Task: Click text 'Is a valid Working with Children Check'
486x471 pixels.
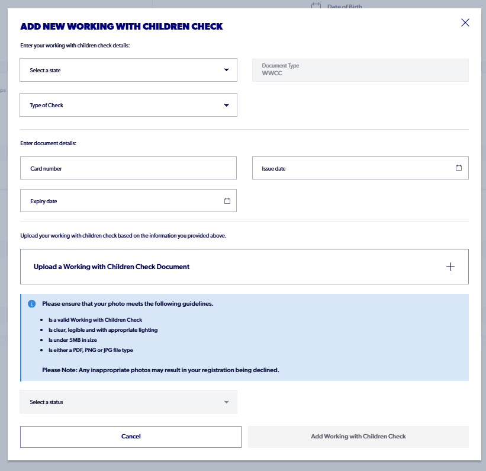Action: 95,320
